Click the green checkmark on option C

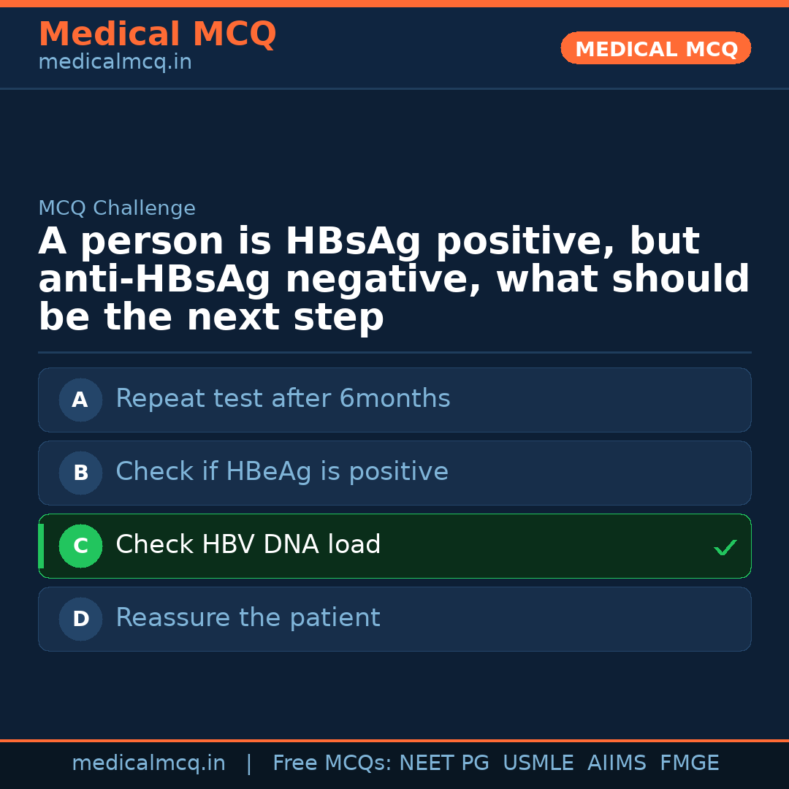[725, 547]
